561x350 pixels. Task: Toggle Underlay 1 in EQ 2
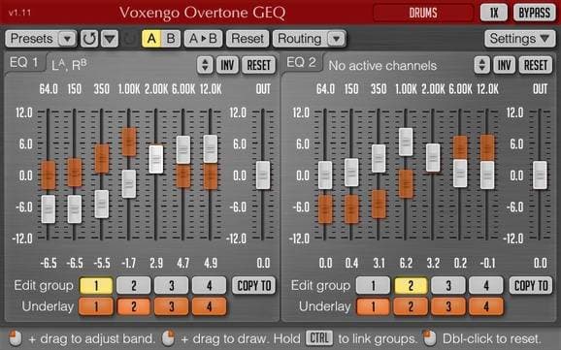[373, 306]
